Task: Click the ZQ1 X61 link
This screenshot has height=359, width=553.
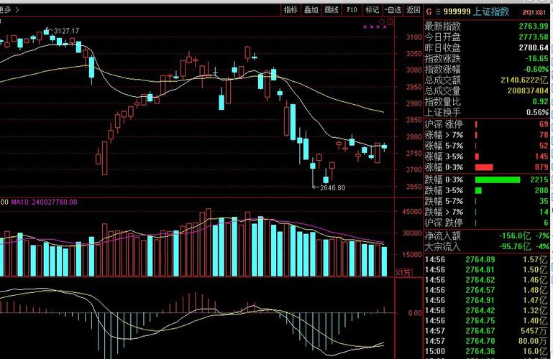Action: [x=534, y=13]
